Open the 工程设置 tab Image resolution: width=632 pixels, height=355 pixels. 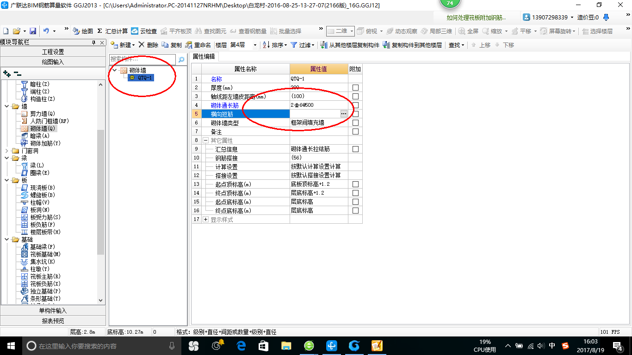(53, 52)
